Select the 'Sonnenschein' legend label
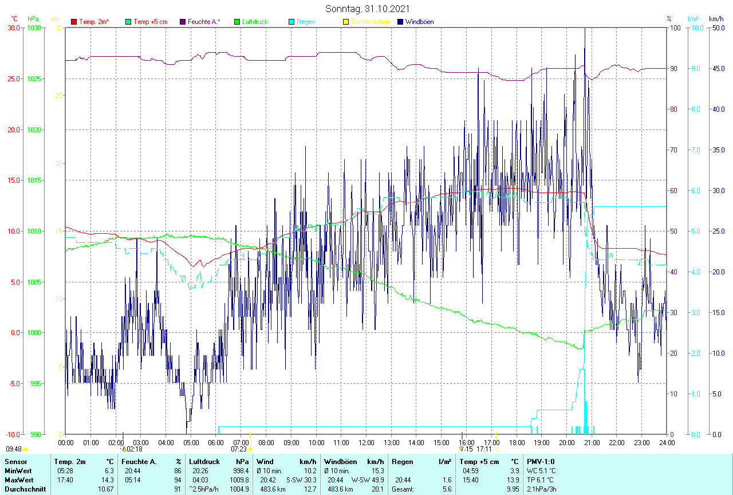 (371, 22)
